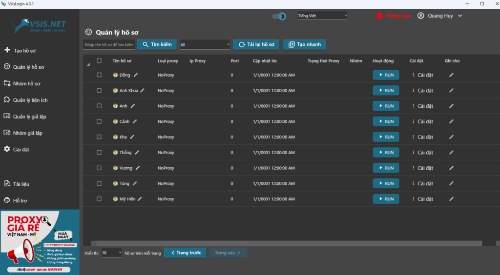Open the Tiếng Việt language dropdown
This screenshot has height=275, width=500.
tap(322, 16)
